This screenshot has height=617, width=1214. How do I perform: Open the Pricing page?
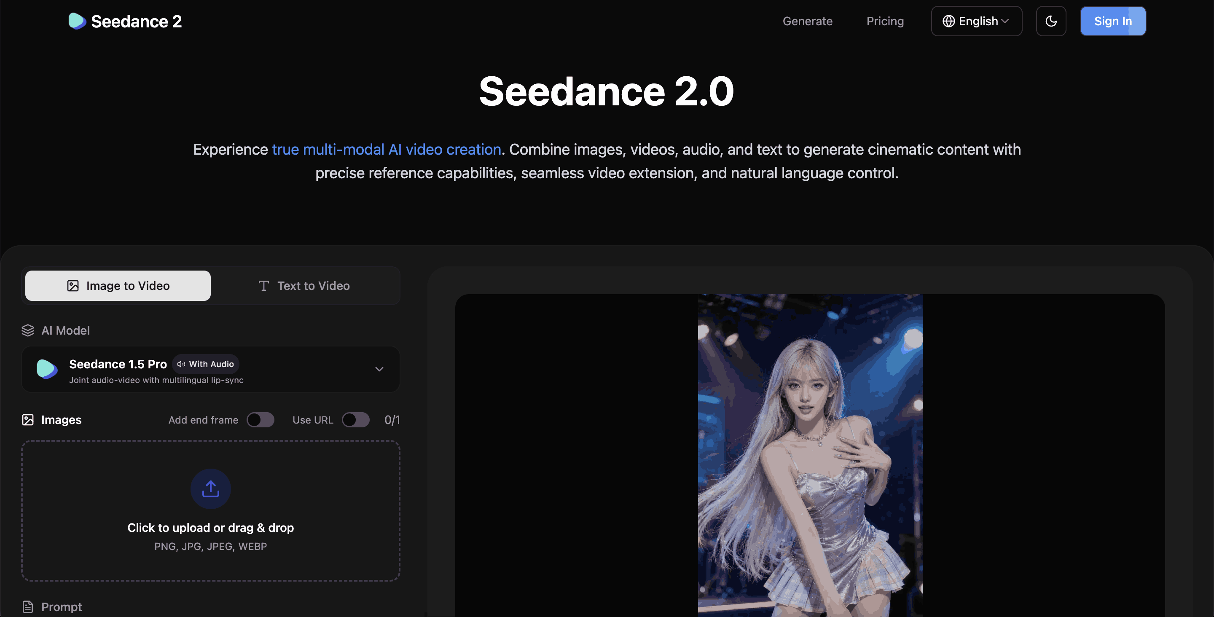point(885,21)
